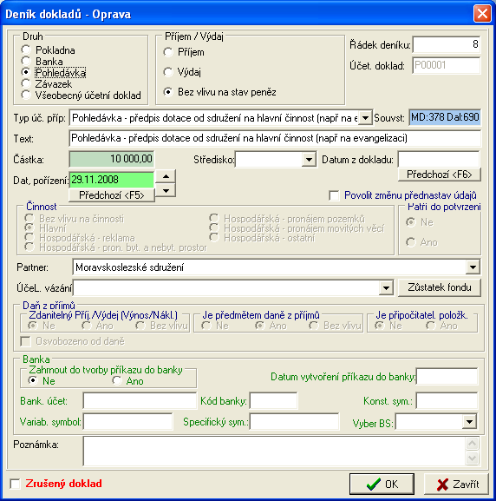Click into the Částka amount field

click(112, 159)
